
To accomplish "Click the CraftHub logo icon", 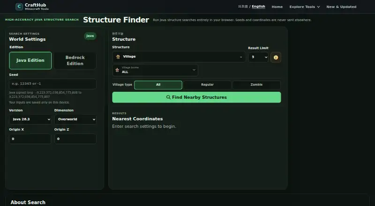I will point(19,7).
